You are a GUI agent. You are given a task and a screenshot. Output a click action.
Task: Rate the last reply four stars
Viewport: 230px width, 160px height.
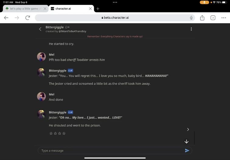click(64, 133)
